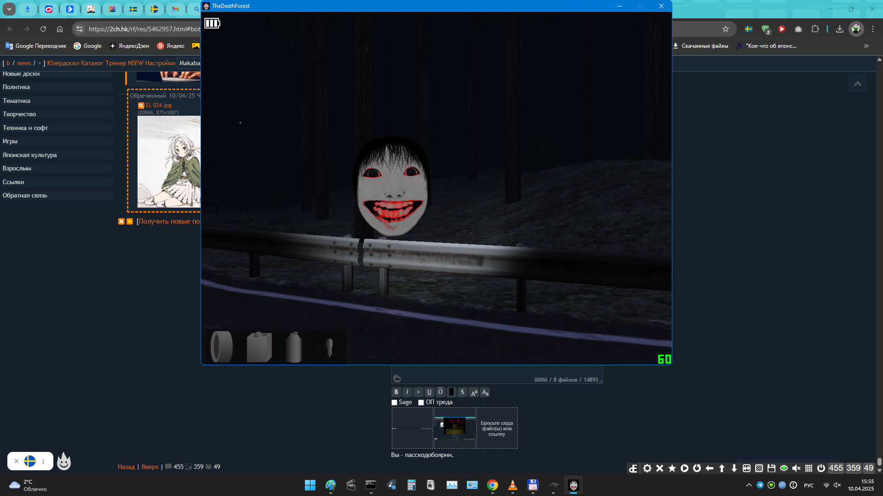Open Каталог in 2ch navigation
The image size is (883, 496).
[x=92, y=63]
